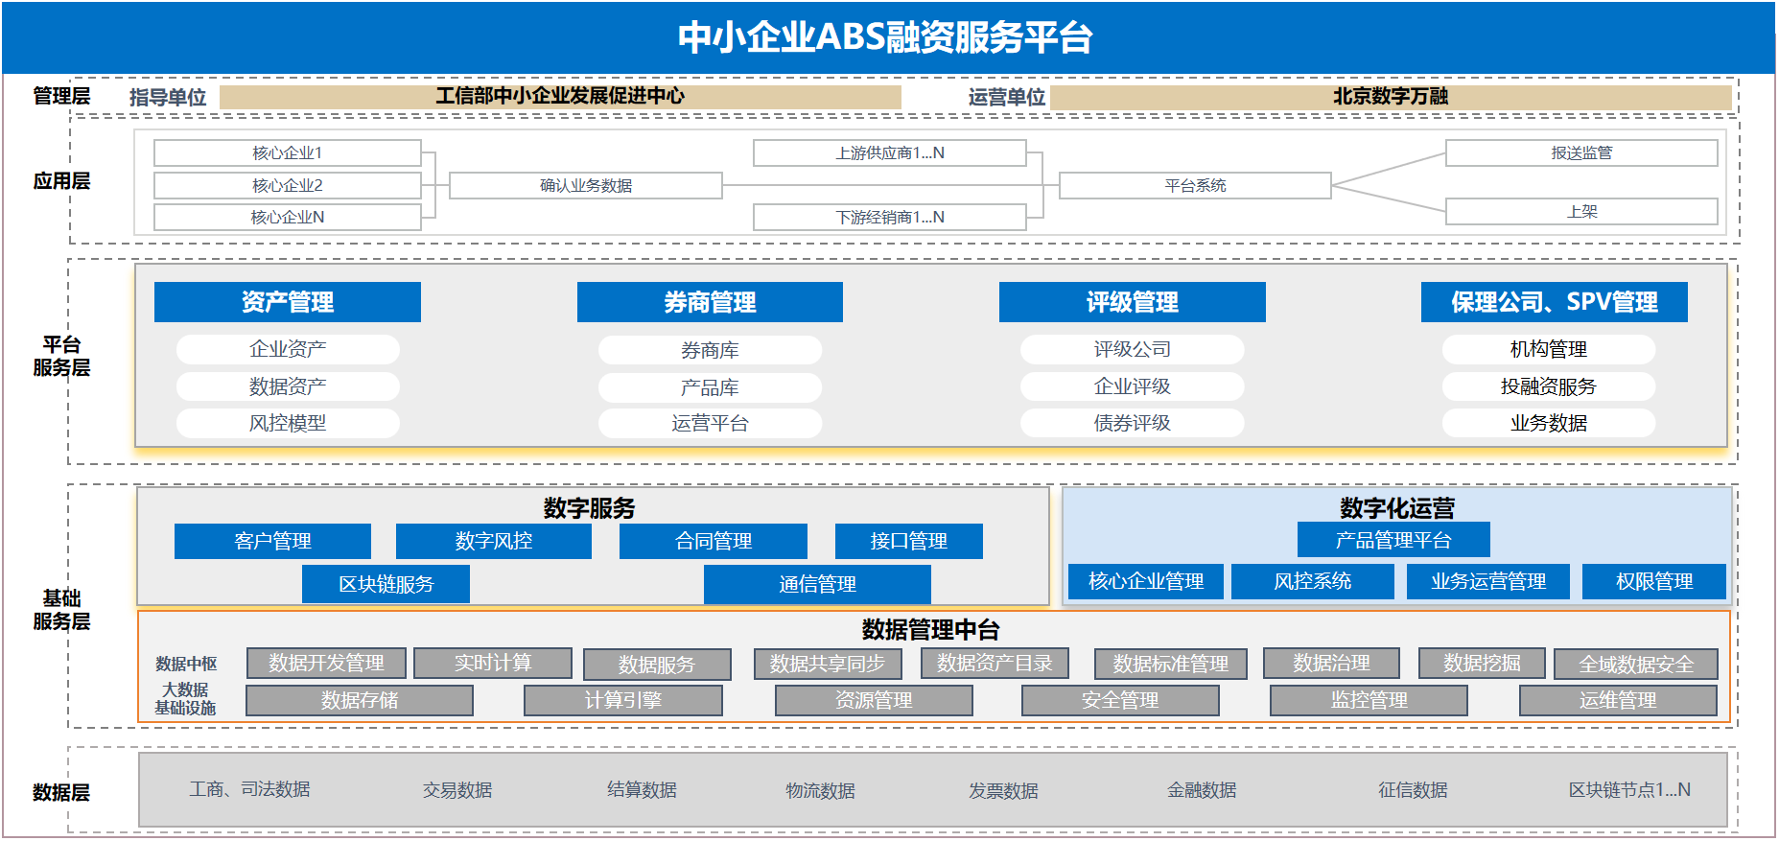
Task: Click the 核心企业2 box
Action: coord(288,185)
